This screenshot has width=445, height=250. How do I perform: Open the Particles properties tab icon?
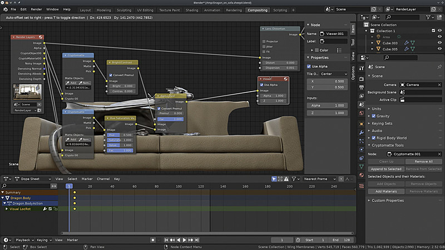(x=362, y=141)
